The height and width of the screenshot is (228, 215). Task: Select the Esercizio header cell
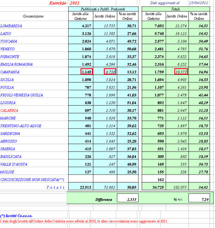point(58,3)
